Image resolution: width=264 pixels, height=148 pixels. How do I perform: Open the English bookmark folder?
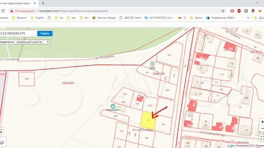click(x=38, y=18)
